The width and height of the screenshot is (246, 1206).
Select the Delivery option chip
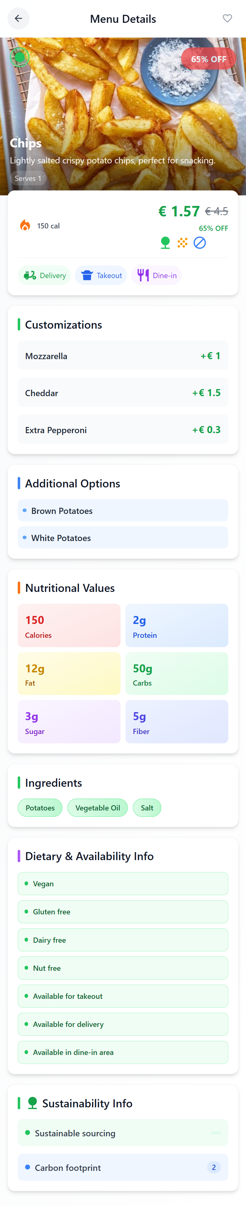point(44,275)
